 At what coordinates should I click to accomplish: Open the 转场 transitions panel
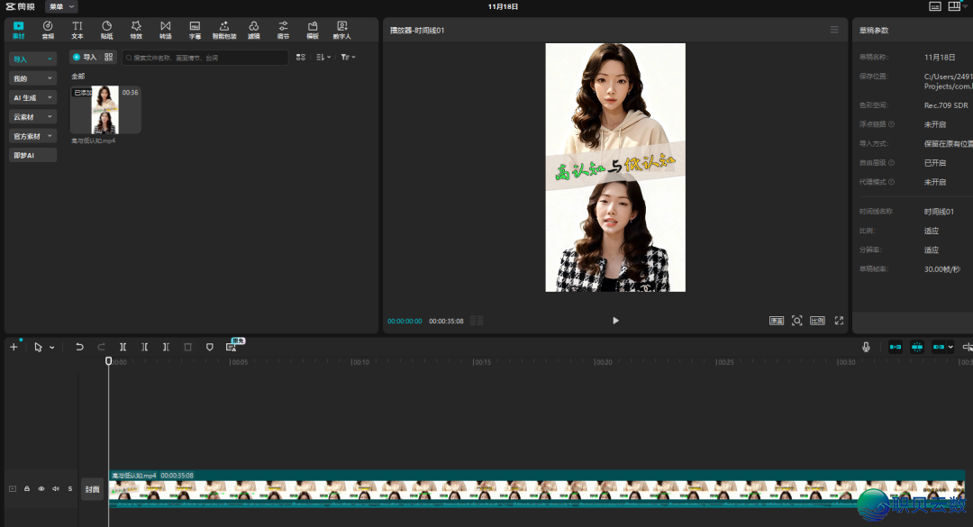[x=165, y=30]
